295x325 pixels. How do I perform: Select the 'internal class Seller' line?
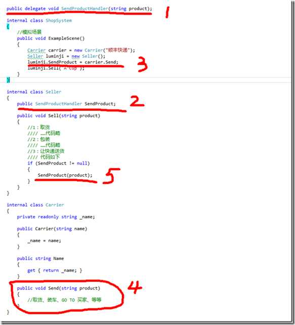pos(34,92)
